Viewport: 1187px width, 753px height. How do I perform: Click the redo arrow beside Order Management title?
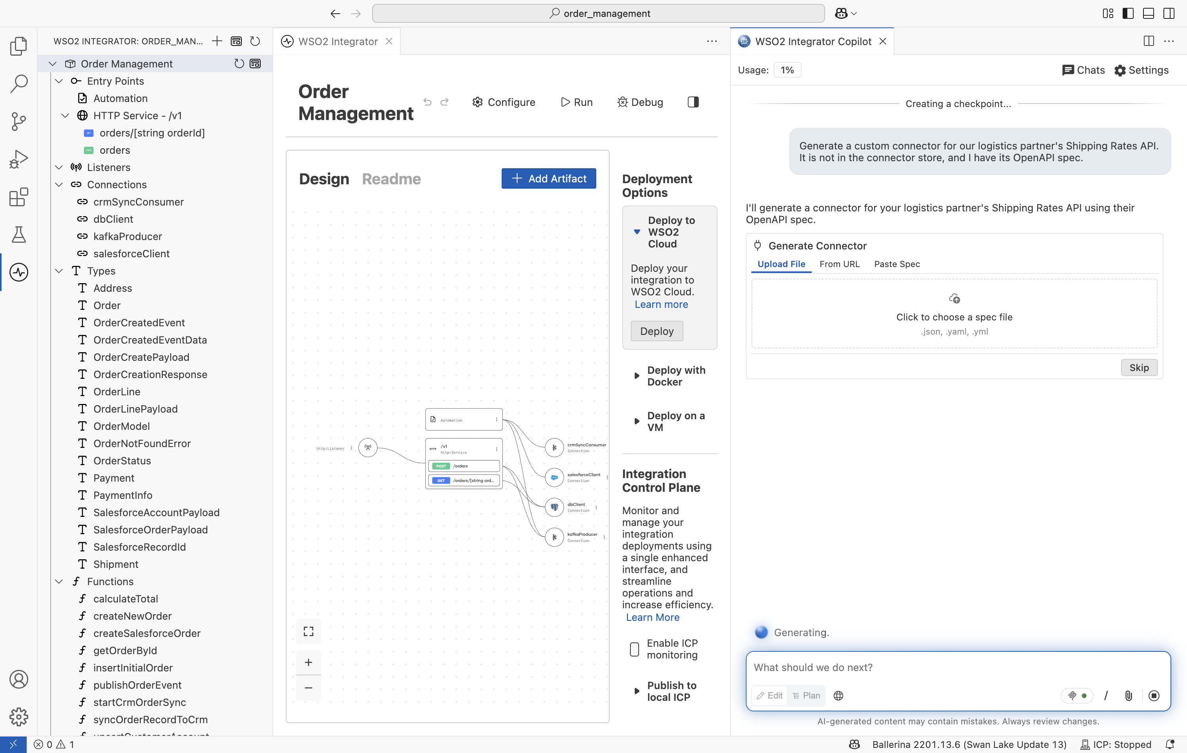(445, 102)
